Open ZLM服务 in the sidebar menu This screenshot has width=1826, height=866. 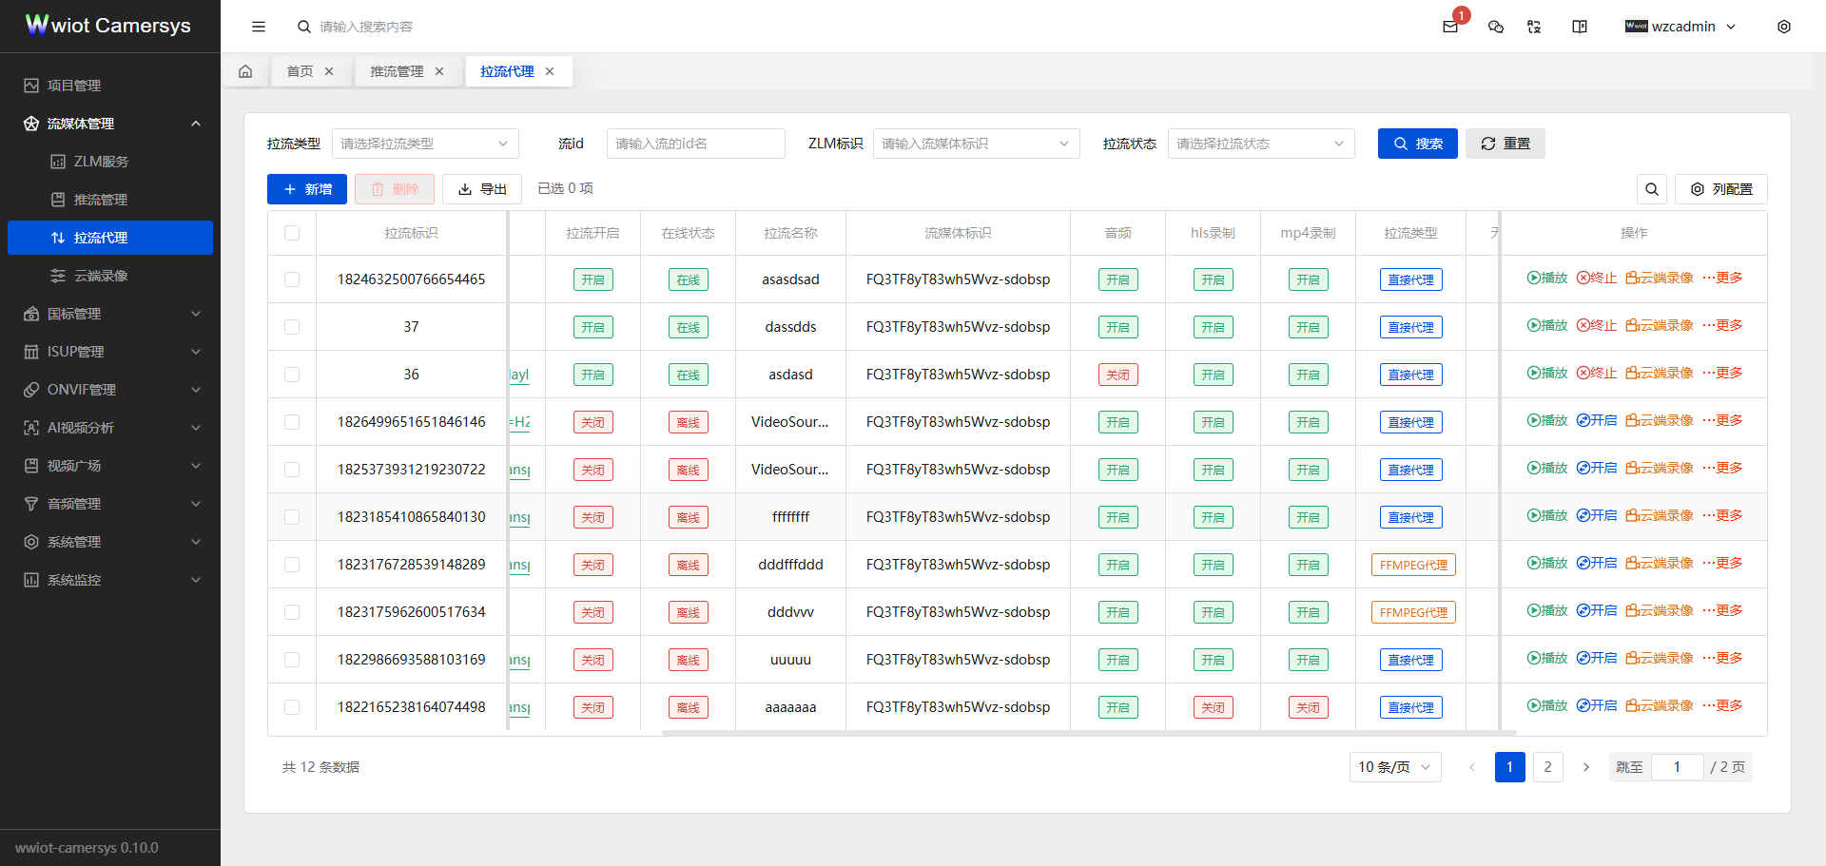(101, 162)
